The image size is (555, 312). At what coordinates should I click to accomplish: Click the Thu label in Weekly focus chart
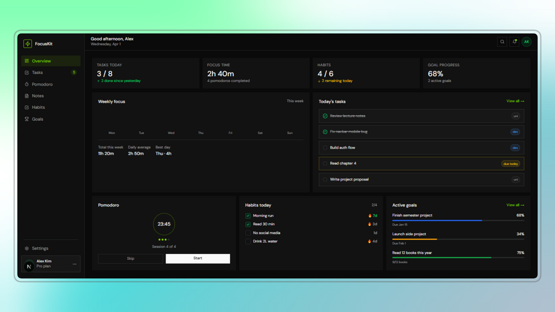coord(200,133)
